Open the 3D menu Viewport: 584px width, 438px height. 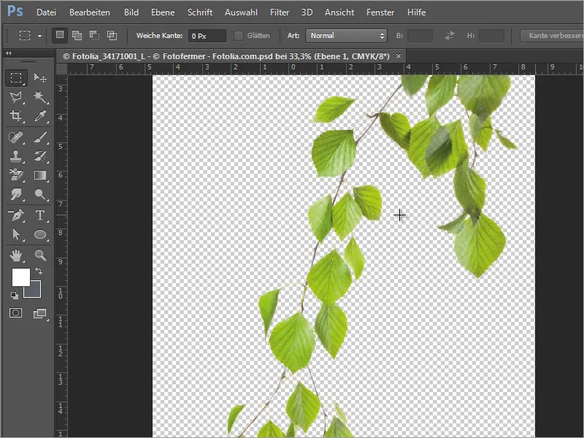pos(307,12)
